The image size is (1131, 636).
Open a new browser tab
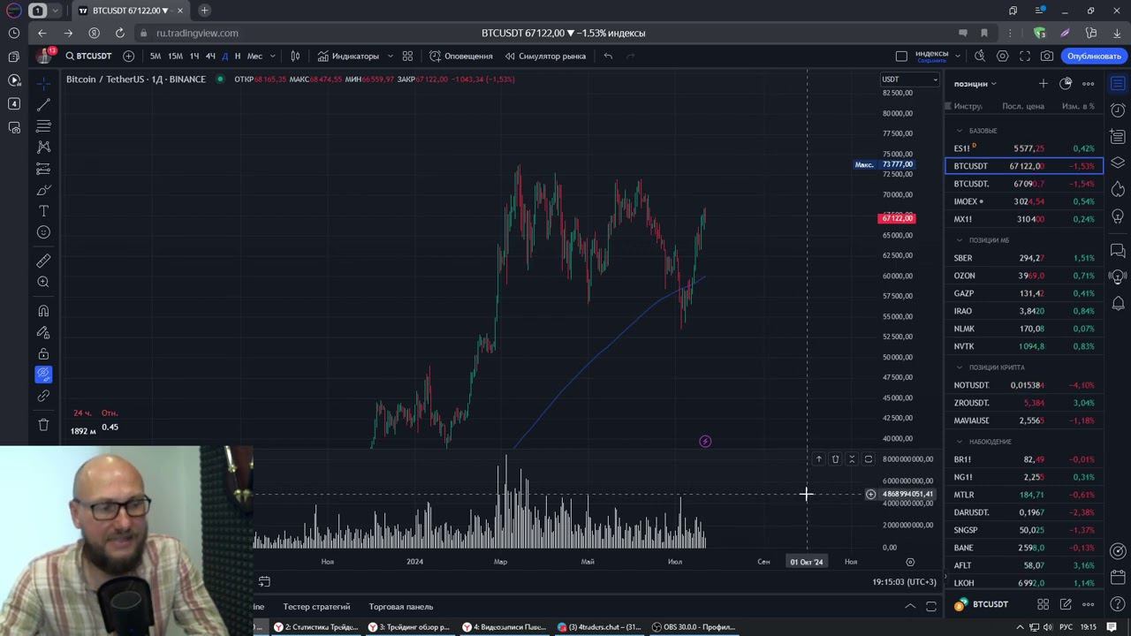pyautogui.click(x=204, y=11)
